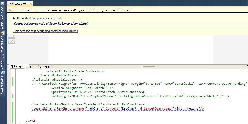Open the Data Sources side panel

tap(2, 42)
